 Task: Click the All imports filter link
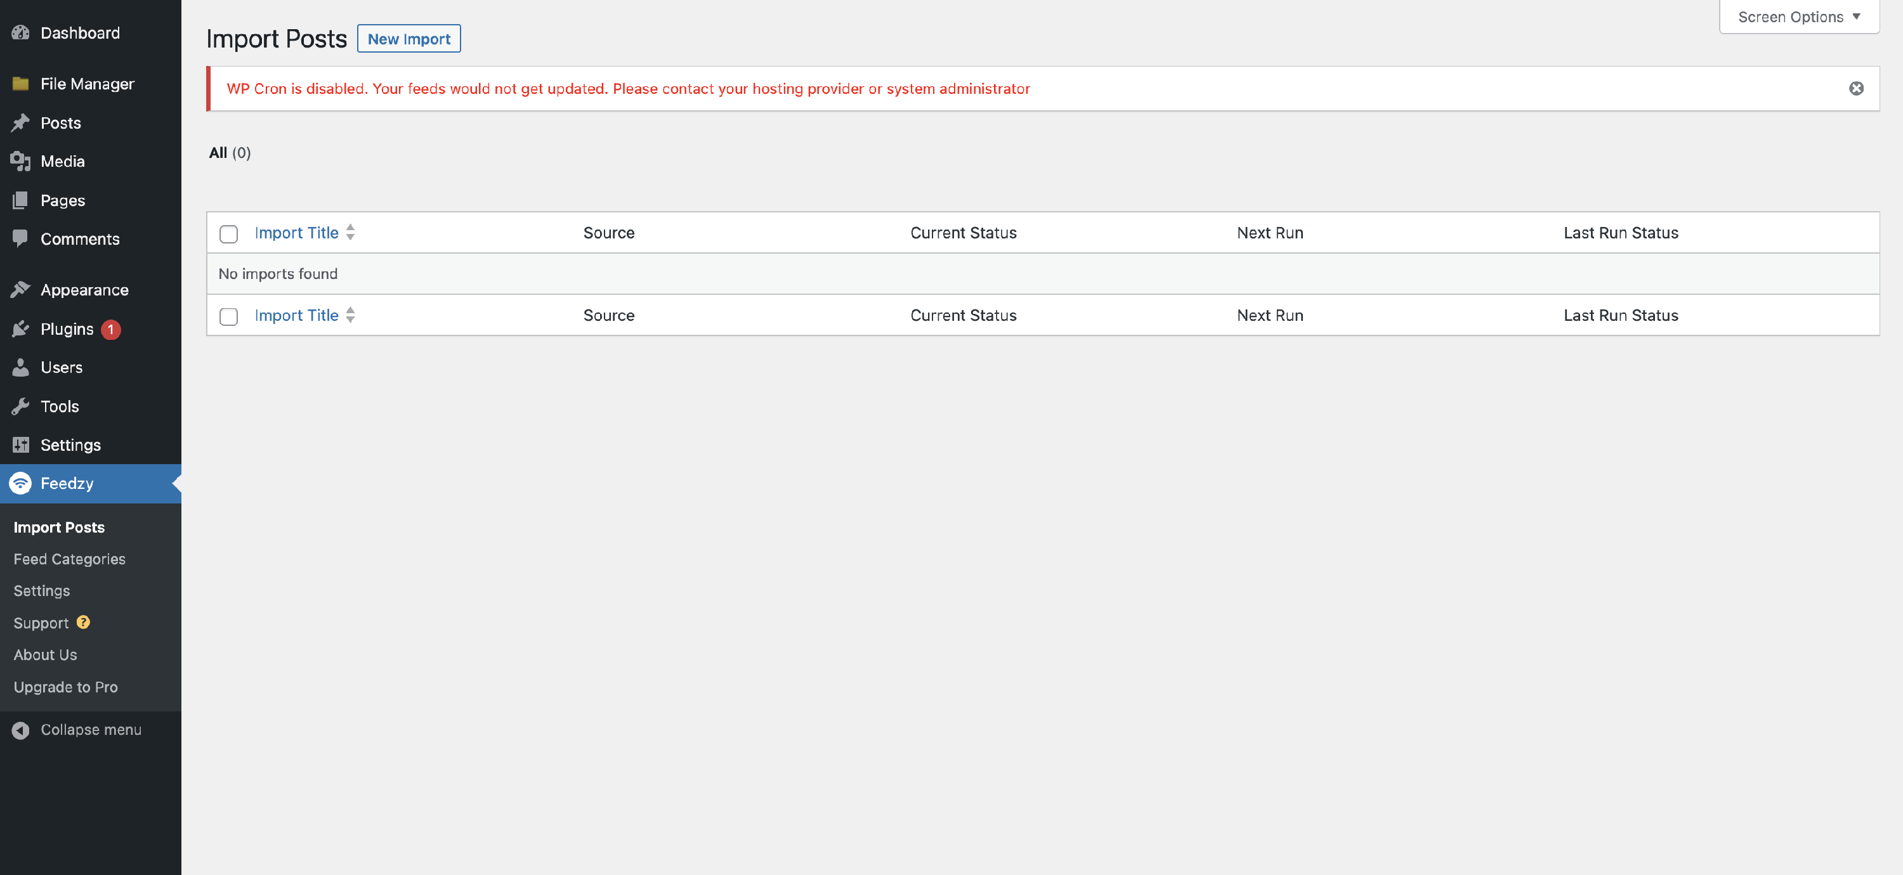[218, 153]
